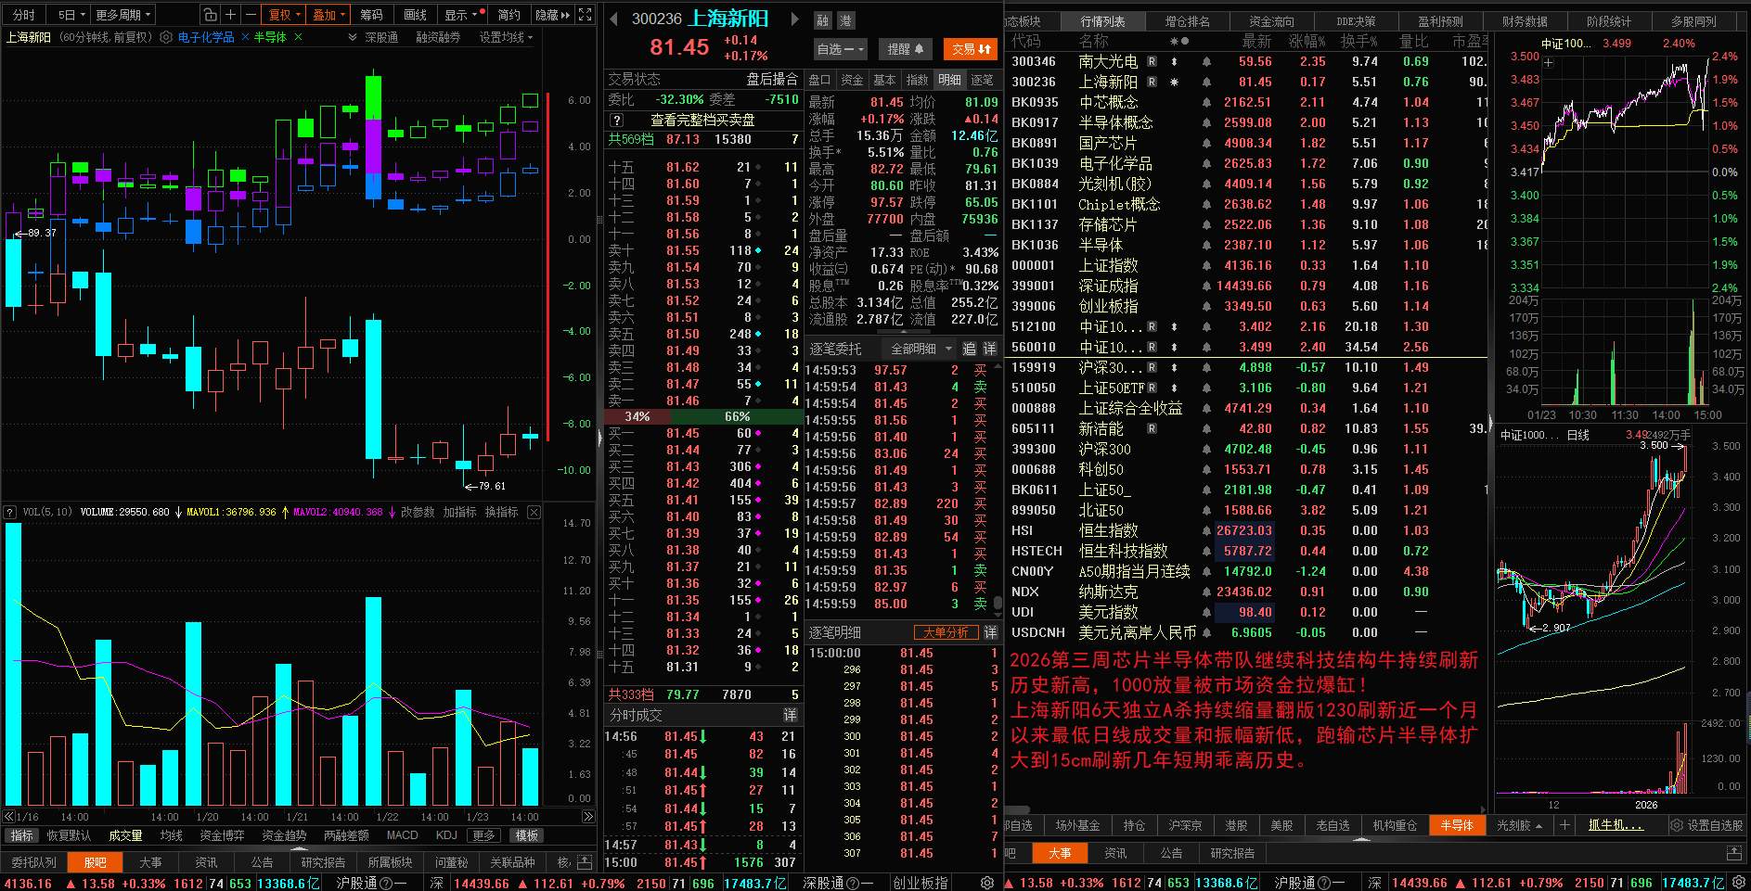Click the orange 交易 trade button
Screen dimensions: 1751x891
(x=971, y=49)
